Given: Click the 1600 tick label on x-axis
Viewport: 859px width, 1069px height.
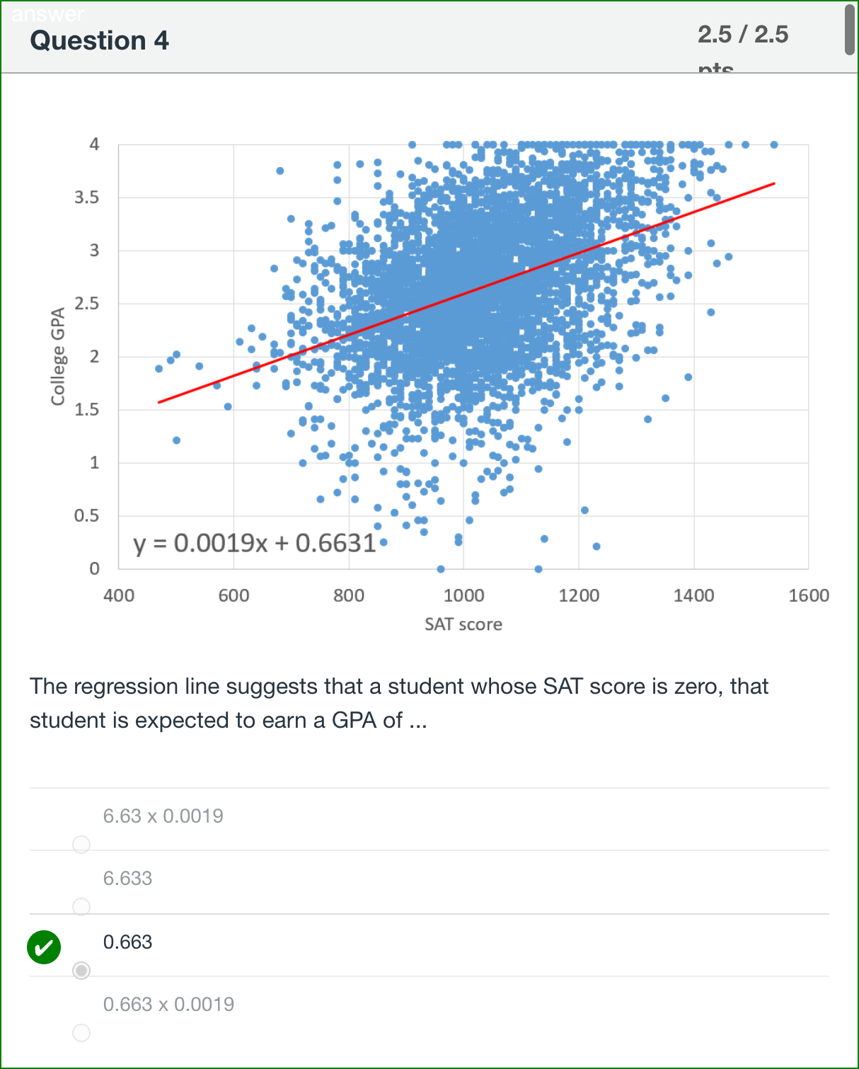Looking at the screenshot, I should click(x=809, y=595).
